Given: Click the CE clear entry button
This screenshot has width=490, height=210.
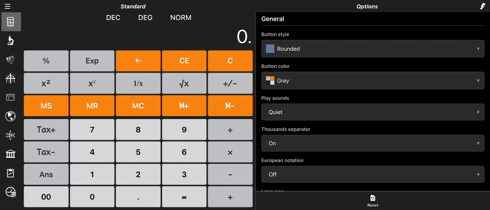Looking at the screenshot, I should [x=184, y=61].
